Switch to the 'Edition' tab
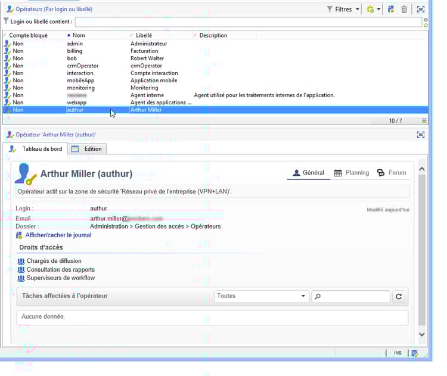The width and height of the screenshot is (447, 376). click(87, 149)
